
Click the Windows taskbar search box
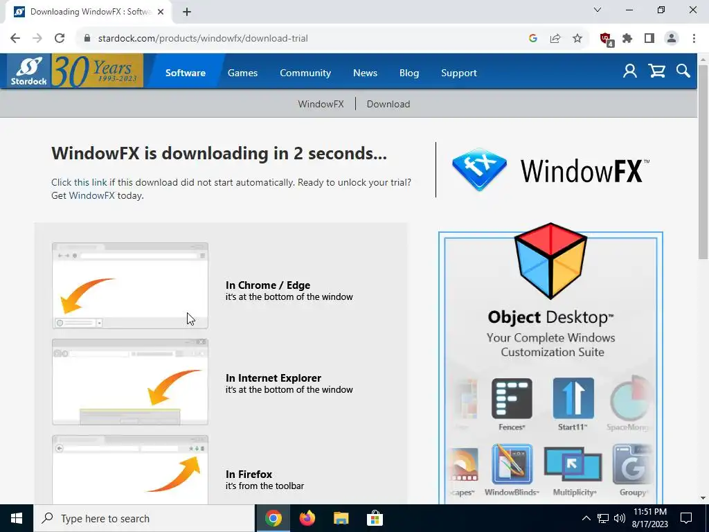tap(144, 518)
